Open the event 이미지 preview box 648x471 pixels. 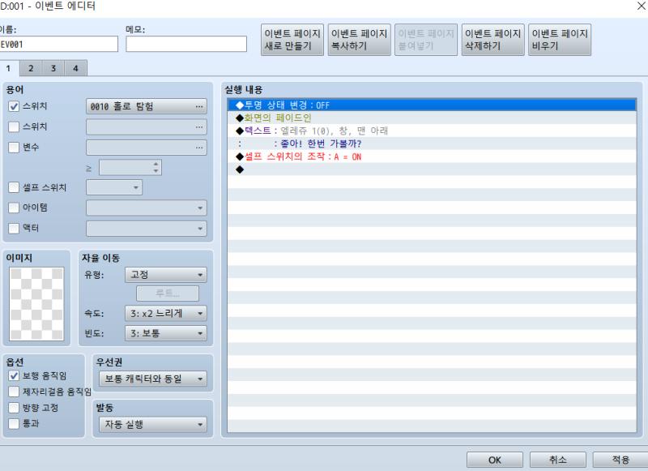coord(36,304)
